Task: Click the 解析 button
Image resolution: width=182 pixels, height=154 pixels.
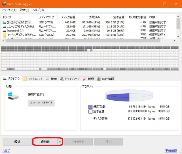Action: point(17,142)
